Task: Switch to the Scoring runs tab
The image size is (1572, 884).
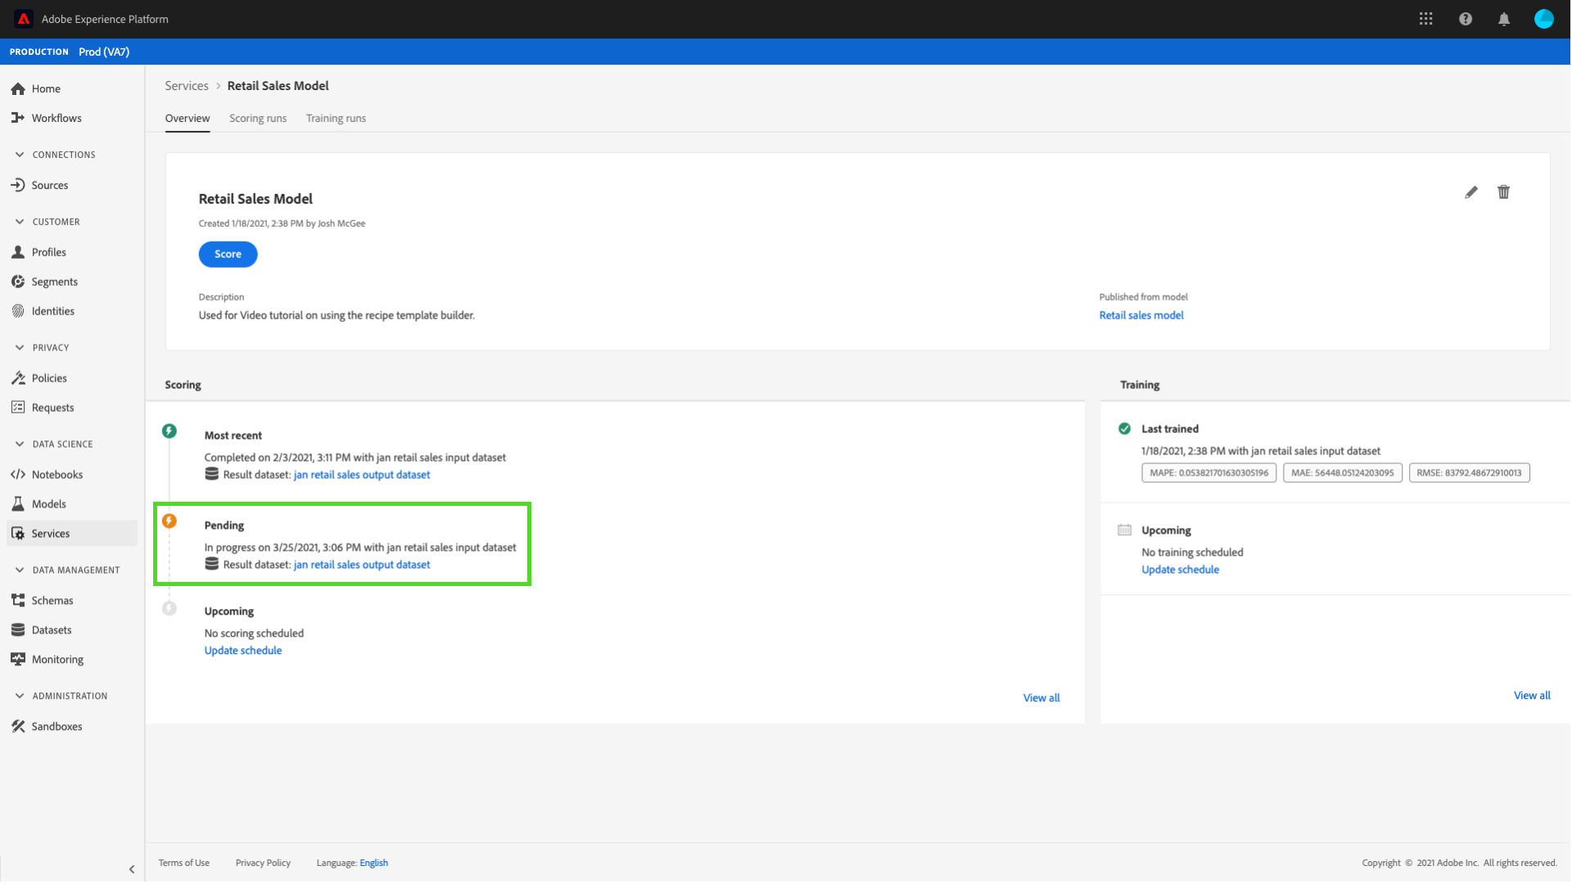Action: [258, 119]
